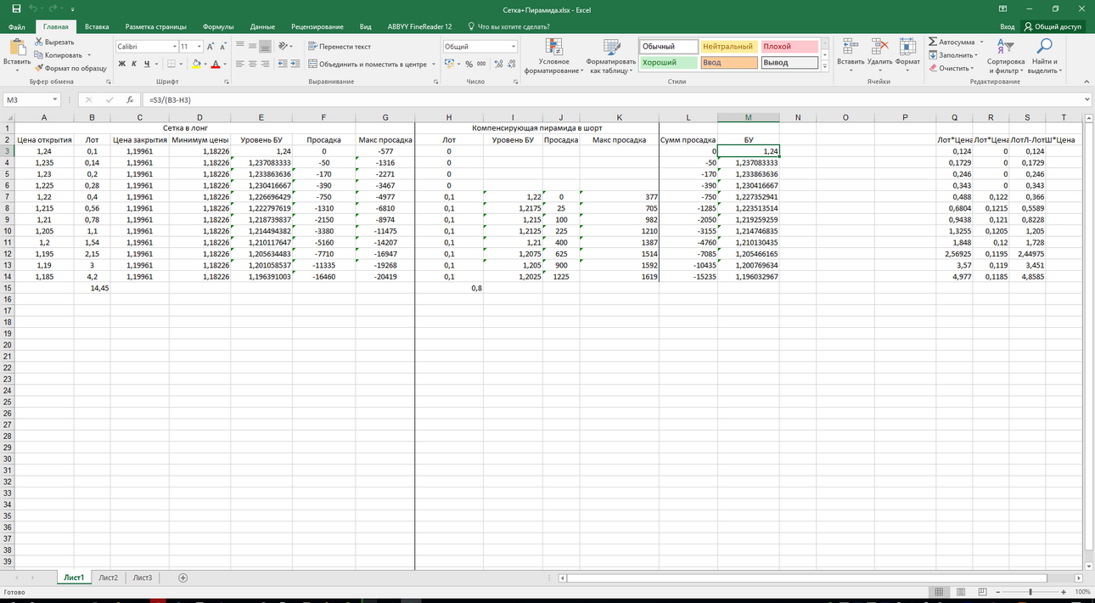Save the workbook with the floppy disk icon
The width and height of the screenshot is (1095, 603).
(16, 9)
